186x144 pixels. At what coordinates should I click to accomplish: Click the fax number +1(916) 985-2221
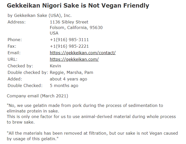[69, 46]
